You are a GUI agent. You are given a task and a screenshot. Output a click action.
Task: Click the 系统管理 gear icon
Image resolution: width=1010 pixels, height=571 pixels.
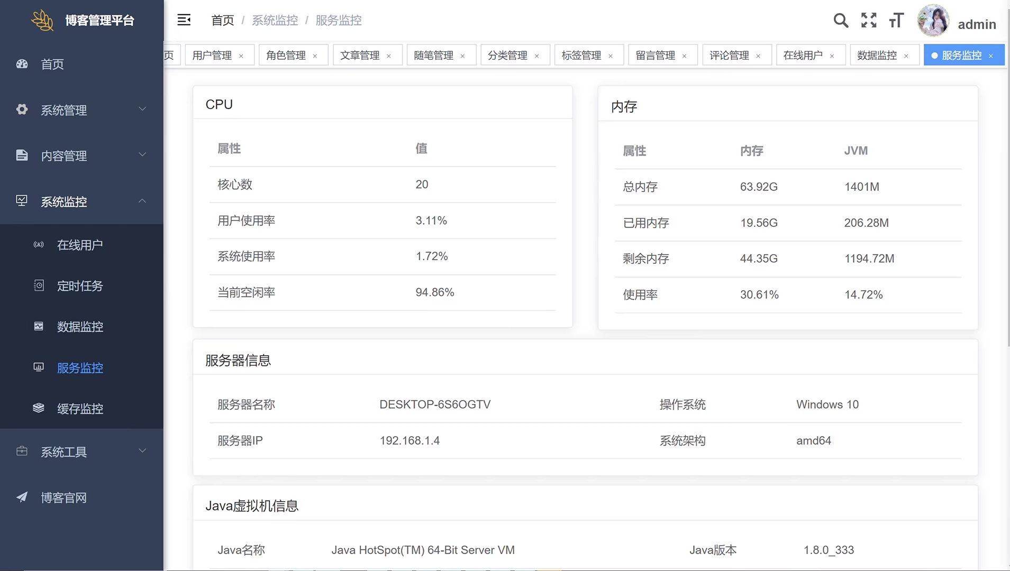coord(22,109)
